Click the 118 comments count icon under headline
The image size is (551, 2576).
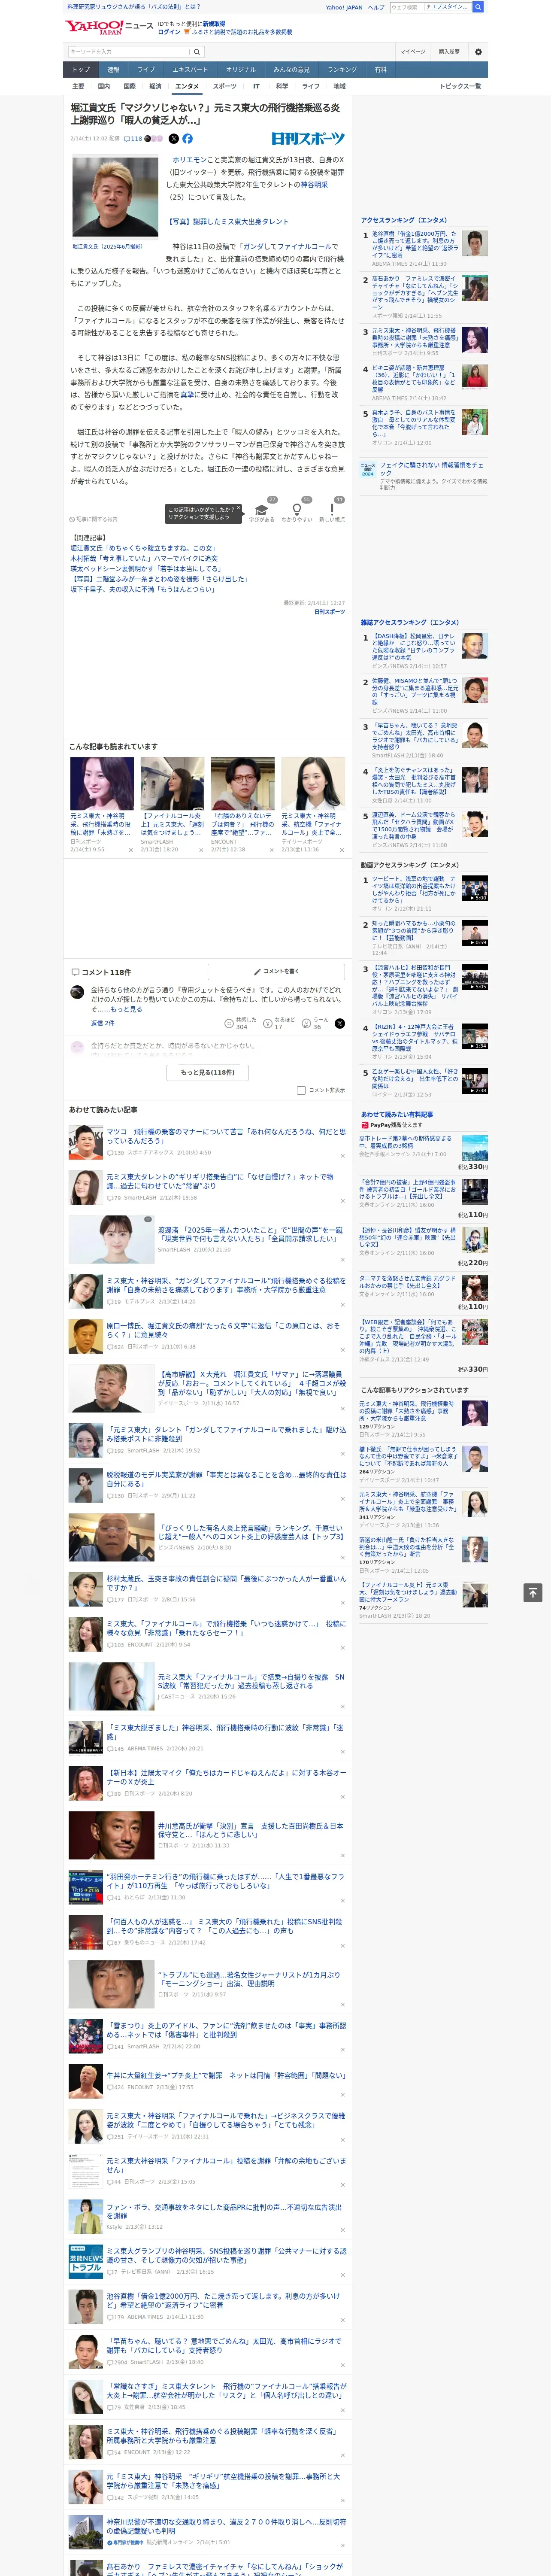[133, 139]
